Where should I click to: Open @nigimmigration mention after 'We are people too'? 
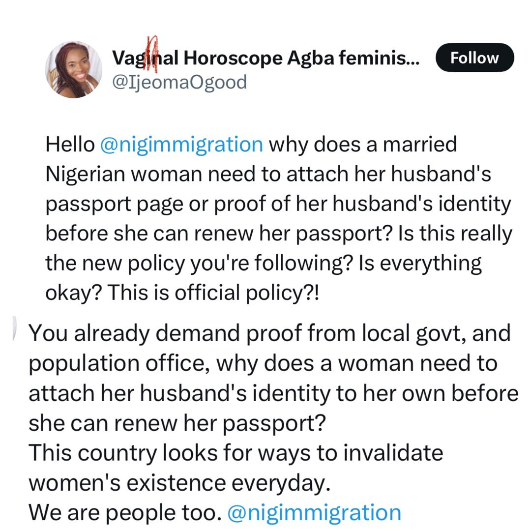tap(315, 512)
